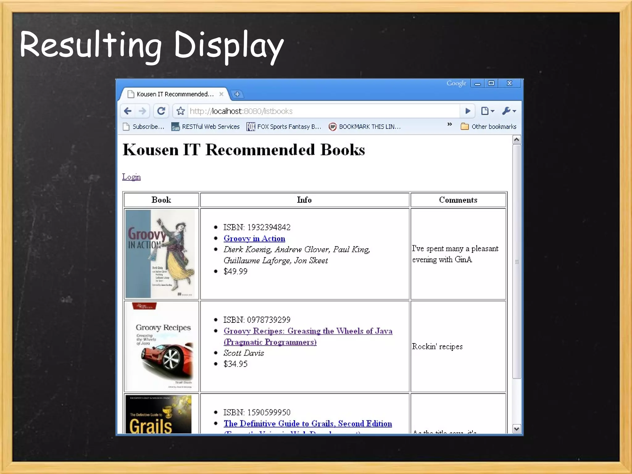
Task: Reload the page with the refresh icon
Action: 161,111
